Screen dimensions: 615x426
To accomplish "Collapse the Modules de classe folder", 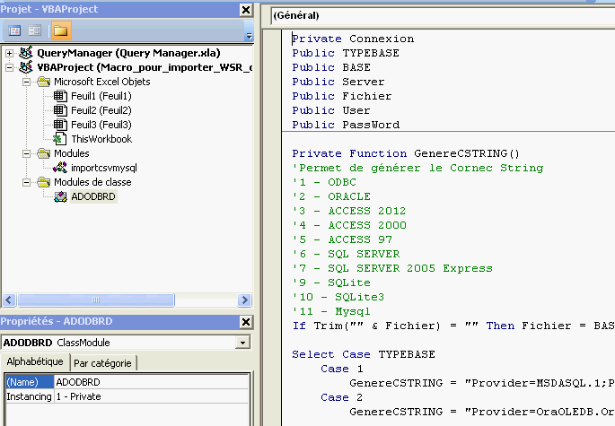I will [26, 182].
